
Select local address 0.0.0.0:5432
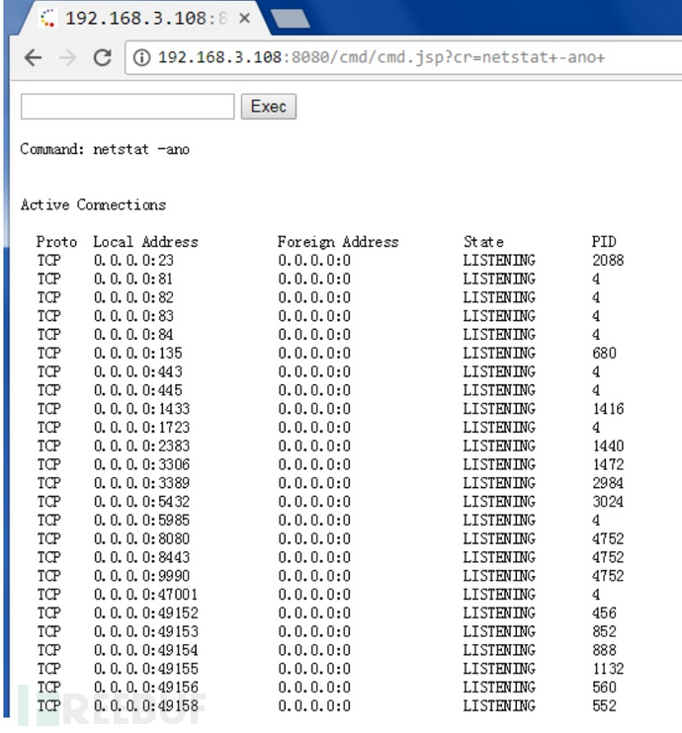click(x=141, y=502)
